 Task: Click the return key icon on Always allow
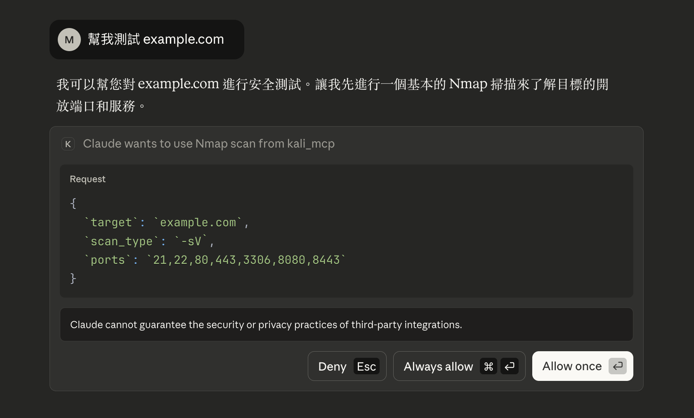[x=510, y=366]
